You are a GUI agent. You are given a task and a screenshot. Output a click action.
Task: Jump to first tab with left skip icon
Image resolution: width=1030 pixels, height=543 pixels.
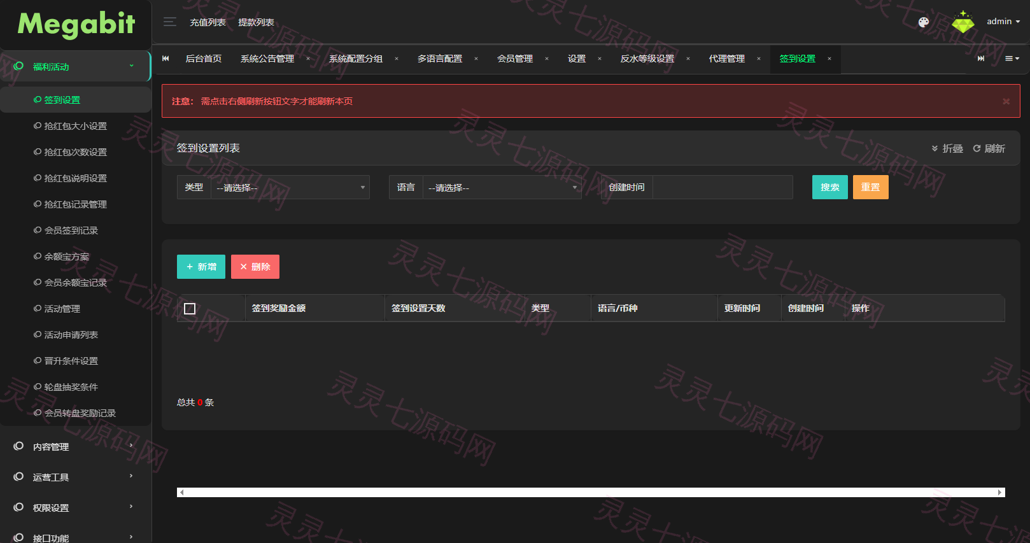click(166, 59)
